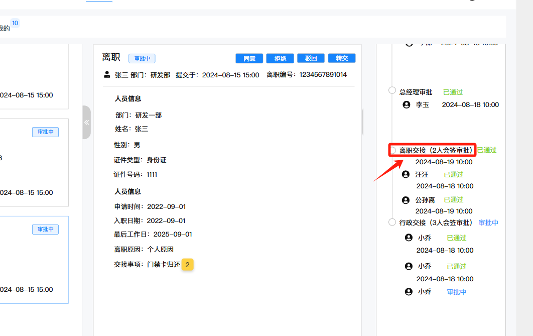Click 李玉 approver avatar icon

pos(406,105)
